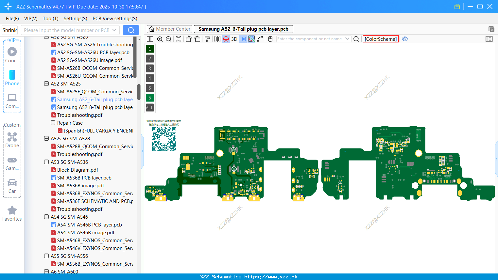Collapse the A54 5G SM-A546 node
Screen dimensions: 498x280
pos(46,217)
